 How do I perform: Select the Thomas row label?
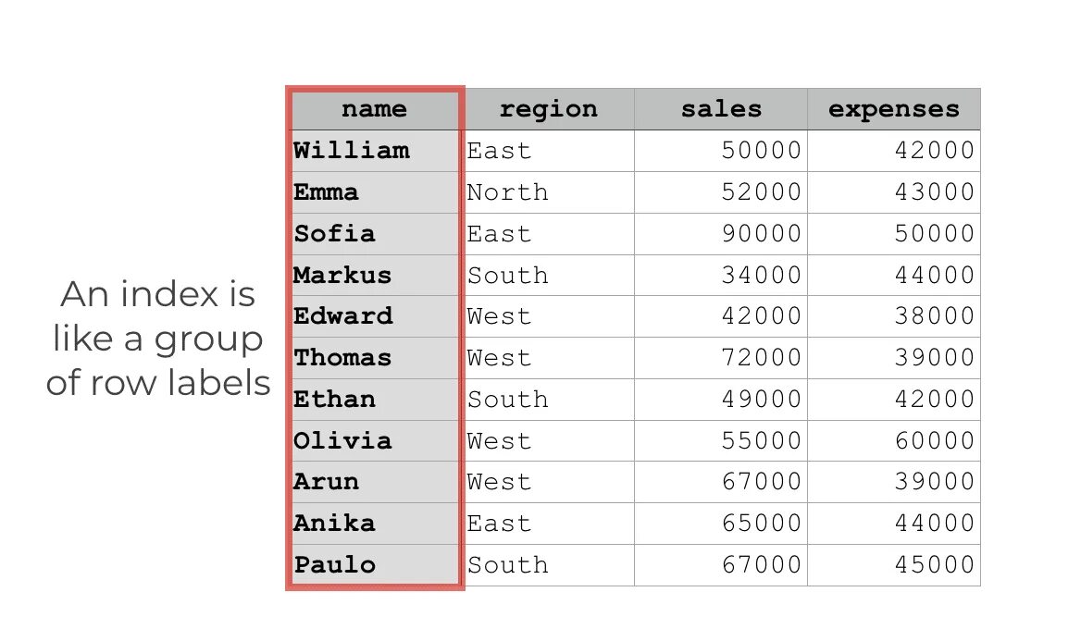click(x=343, y=358)
